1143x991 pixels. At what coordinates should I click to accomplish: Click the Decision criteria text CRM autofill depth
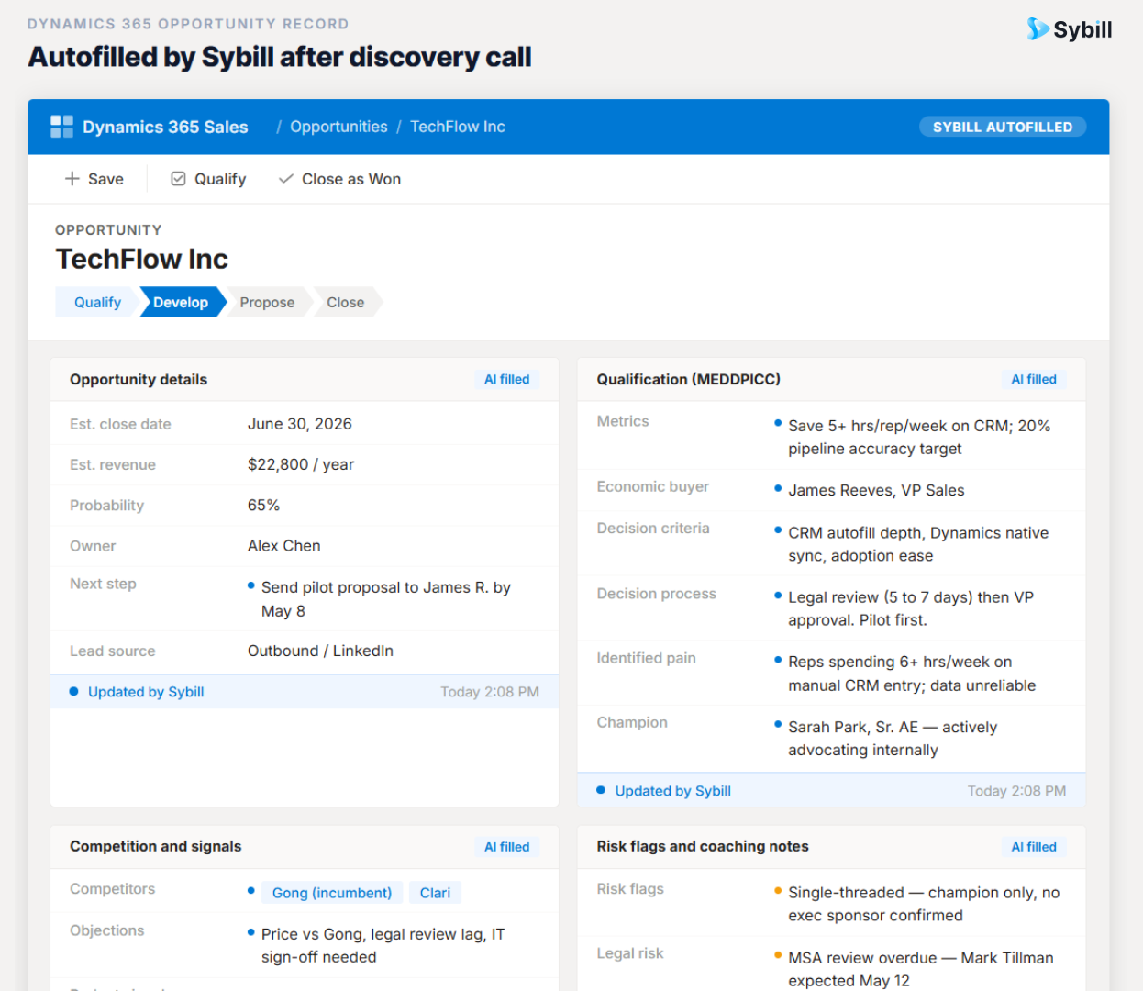coord(918,544)
